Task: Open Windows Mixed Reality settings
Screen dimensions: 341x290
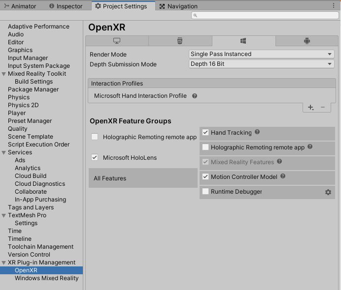Action: (x=46, y=278)
